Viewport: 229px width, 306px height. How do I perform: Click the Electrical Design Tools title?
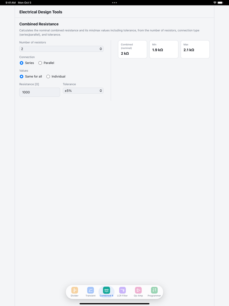pyautogui.click(x=41, y=12)
